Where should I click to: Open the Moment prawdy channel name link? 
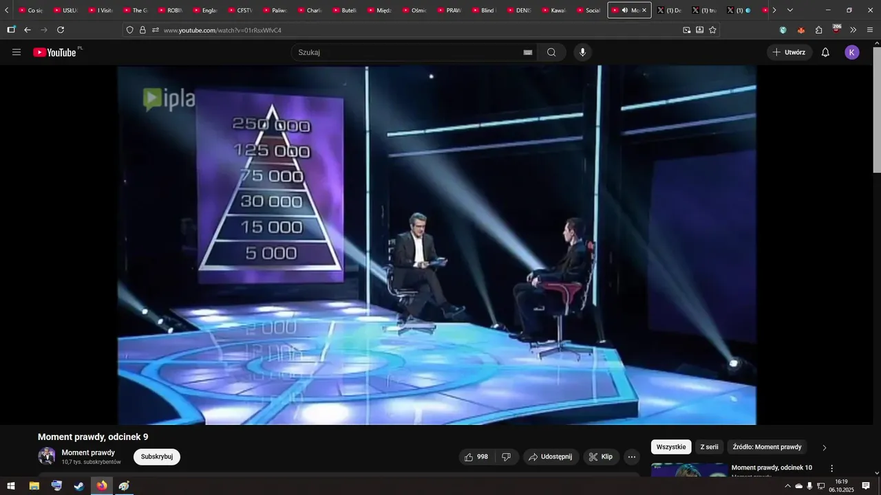coord(88,452)
